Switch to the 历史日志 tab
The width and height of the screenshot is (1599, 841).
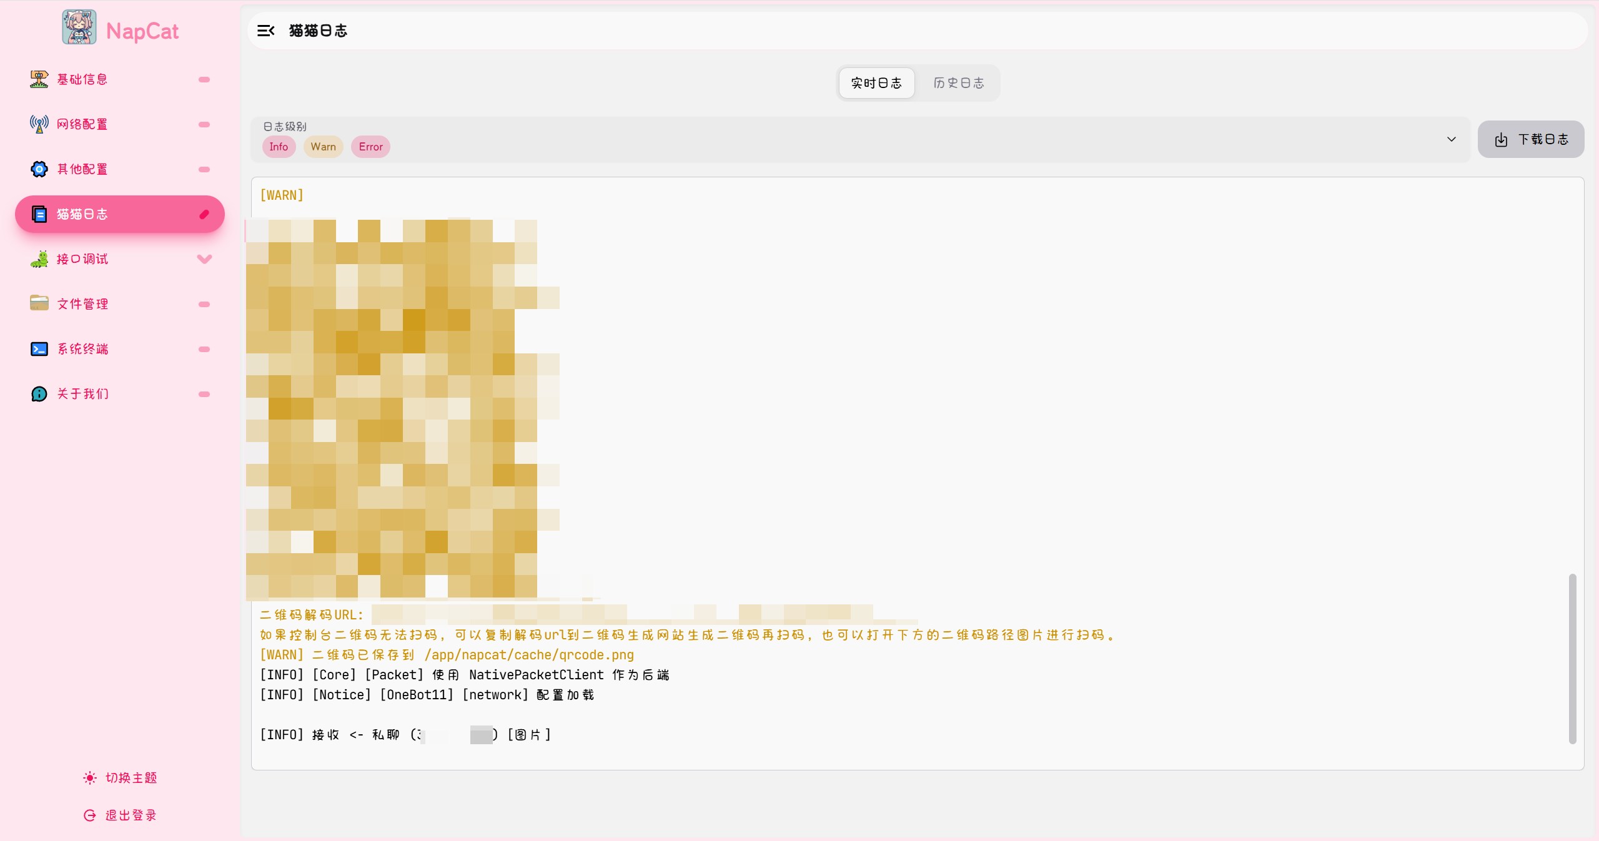click(x=958, y=83)
